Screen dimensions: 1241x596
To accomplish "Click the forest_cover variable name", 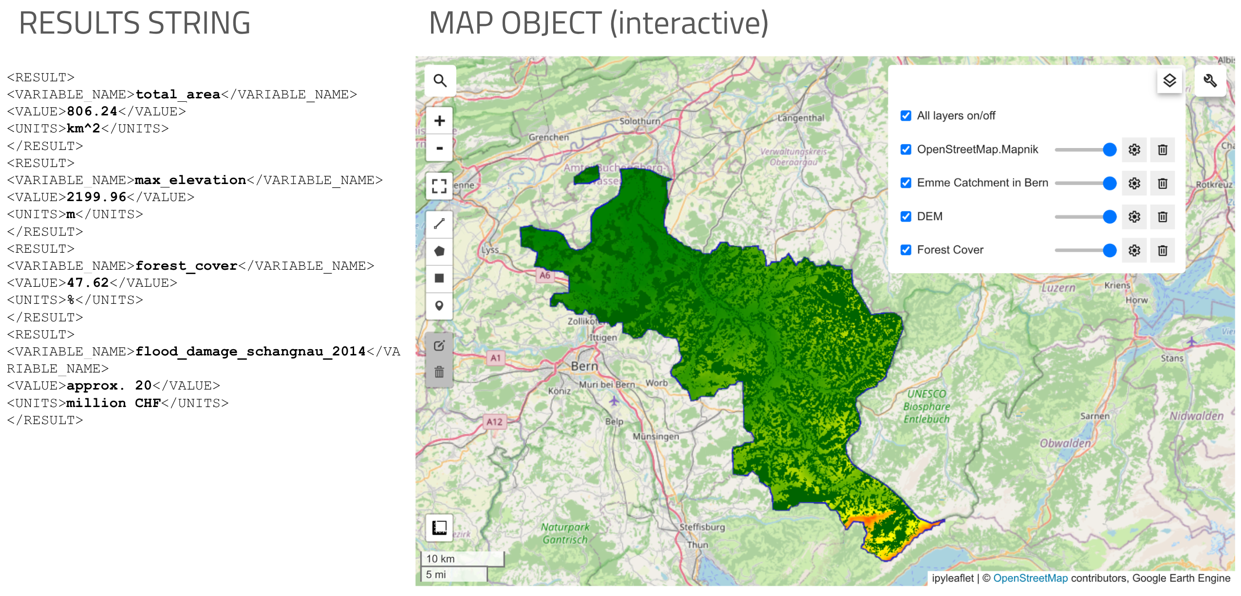I will pyautogui.click(x=186, y=266).
